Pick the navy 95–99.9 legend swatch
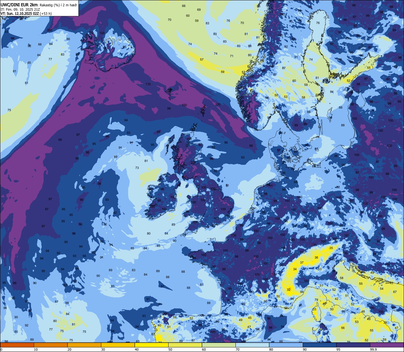404x352 pixels. [x=353, y=345]
